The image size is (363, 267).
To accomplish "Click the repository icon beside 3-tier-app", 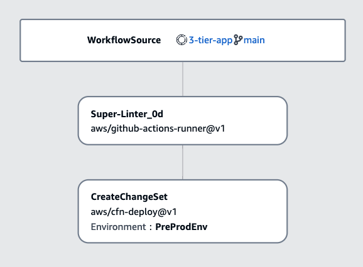I will click(x=181, y=40).
